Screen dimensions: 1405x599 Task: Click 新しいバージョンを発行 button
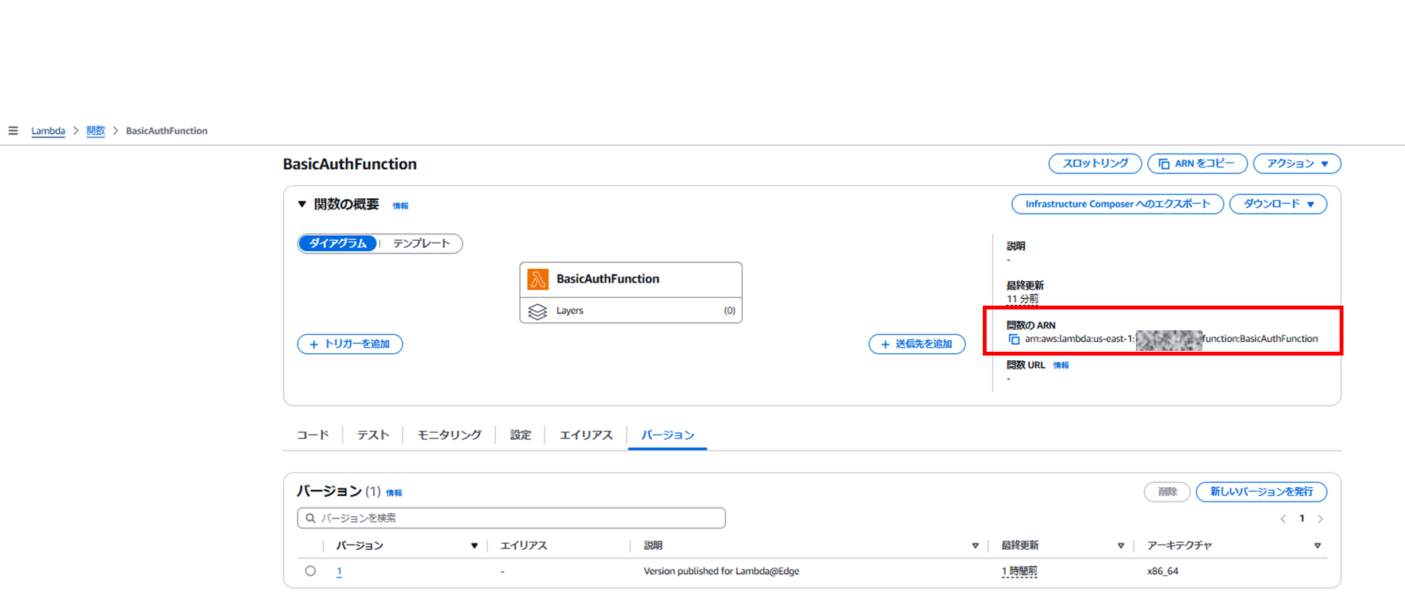[x=1261, y=491]
